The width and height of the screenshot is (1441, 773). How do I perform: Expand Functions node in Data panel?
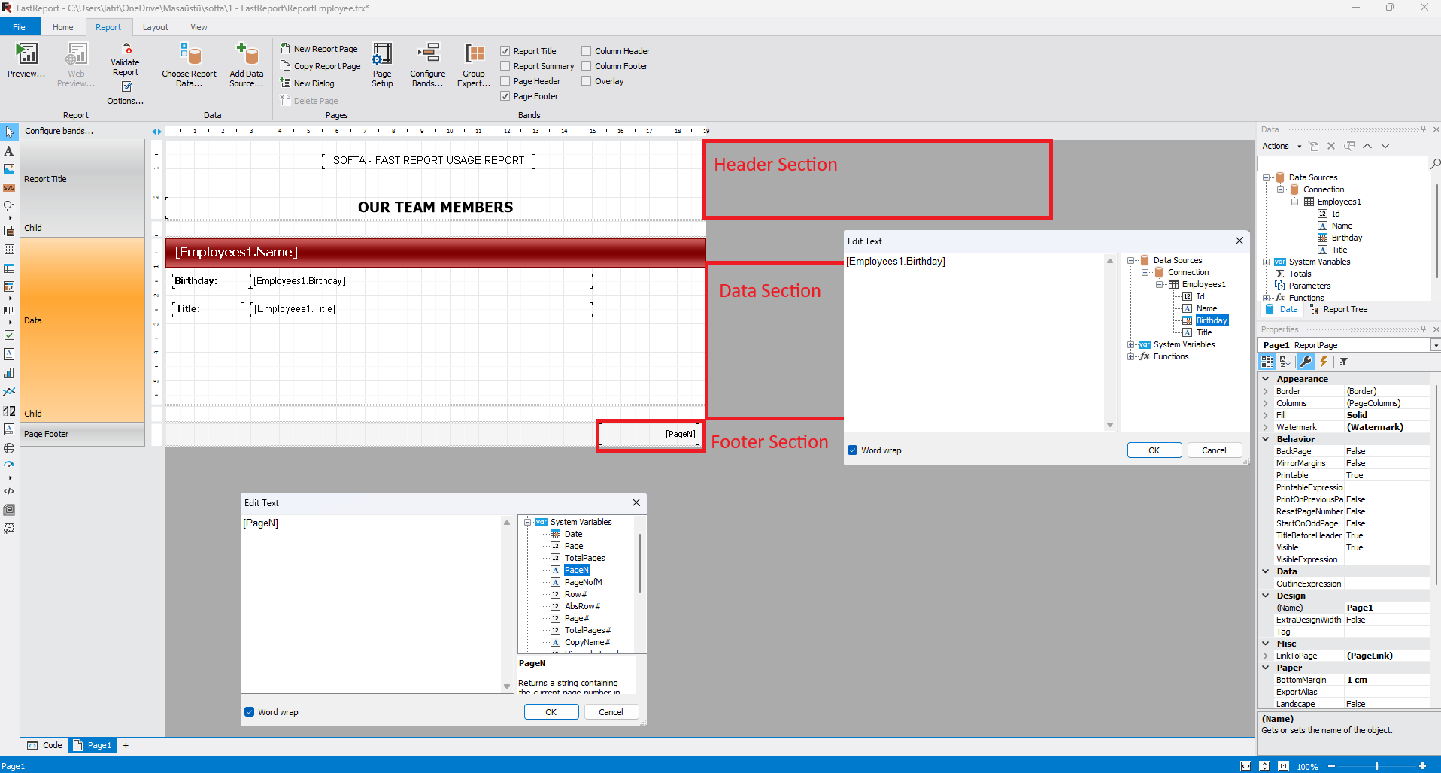pos(1267,299)
